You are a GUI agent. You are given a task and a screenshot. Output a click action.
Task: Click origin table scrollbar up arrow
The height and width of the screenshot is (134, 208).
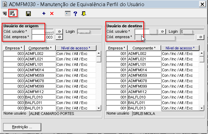tap(99, 54)
